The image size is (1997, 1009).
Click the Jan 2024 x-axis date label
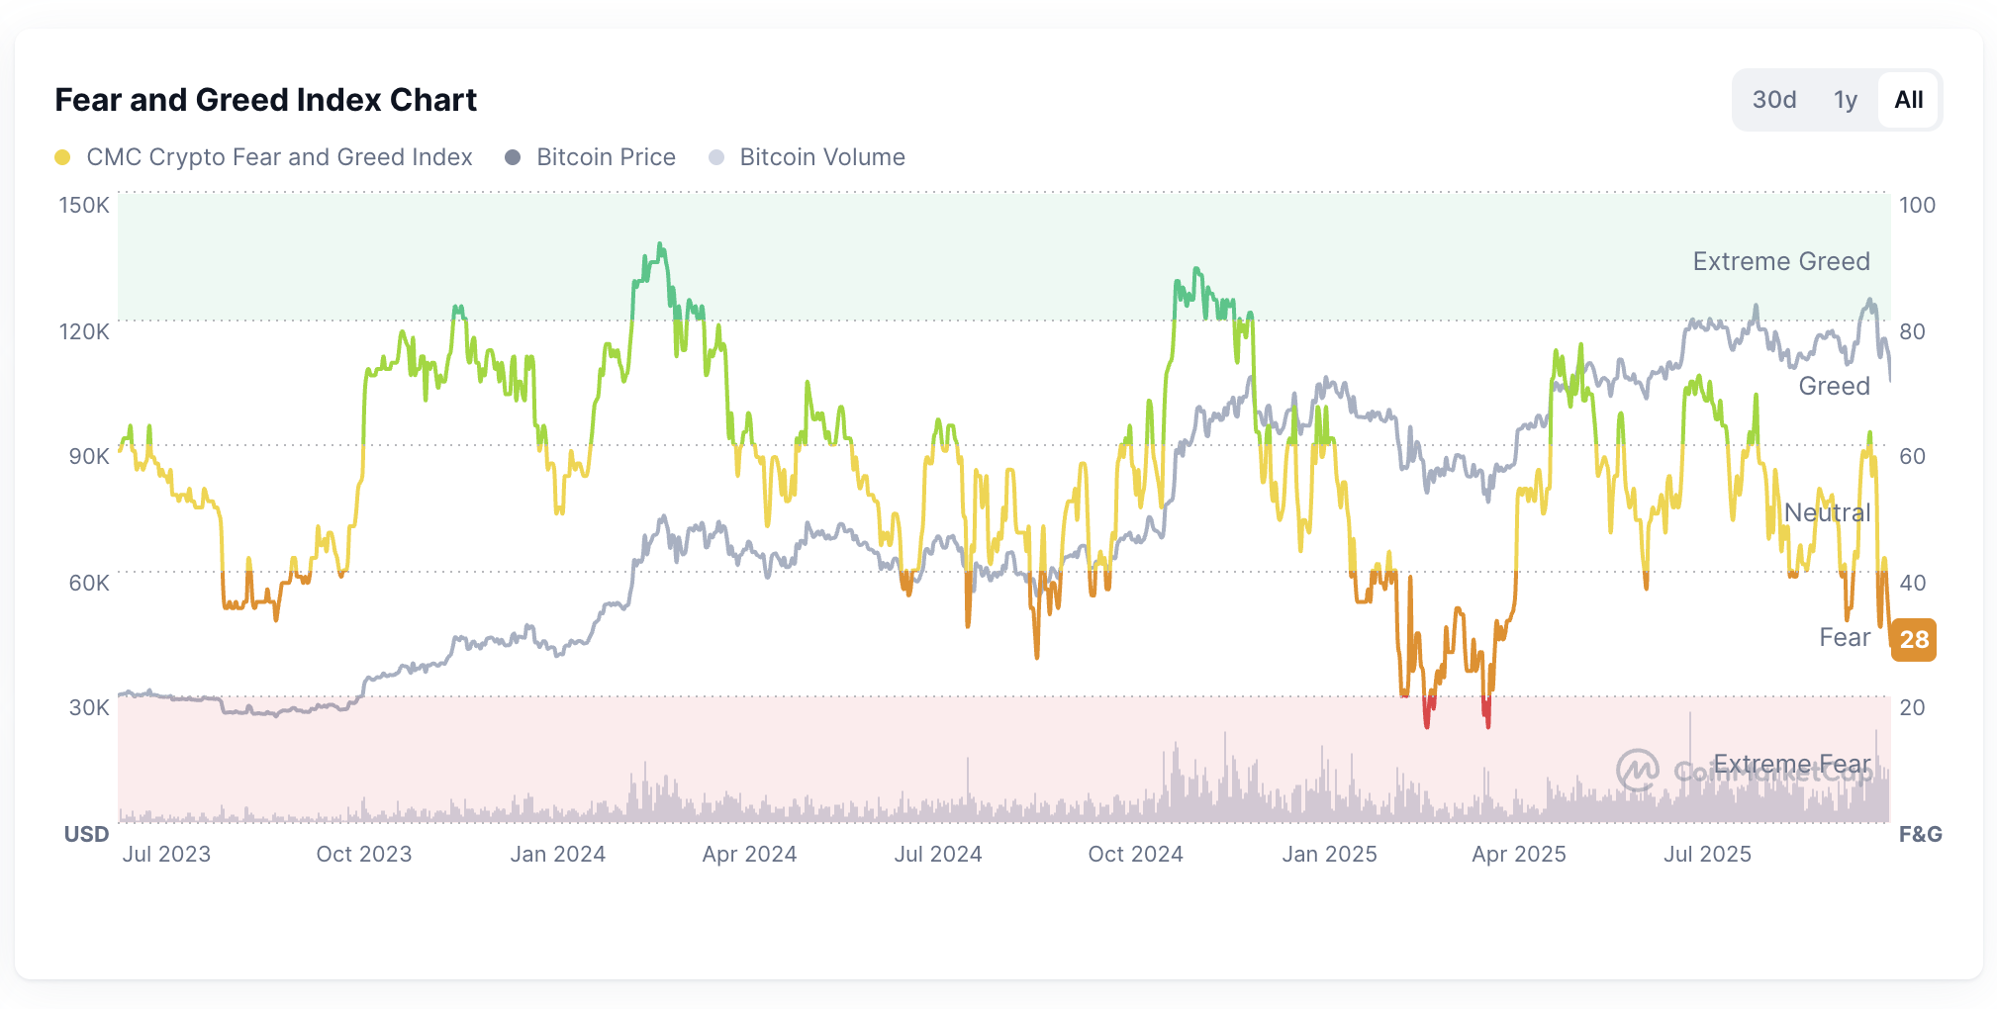point(557,854)
